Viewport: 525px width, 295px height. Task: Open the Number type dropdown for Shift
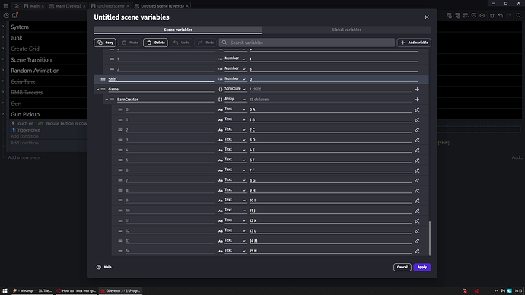click(x=235, y=79)
